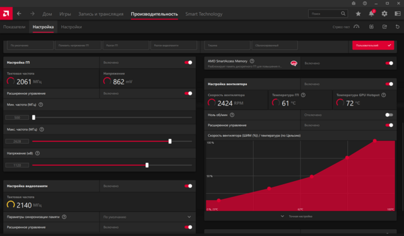The height and width of the screenshot is (236, 404).
Task: Click the Мин. частота value field 500
Action: [17, 117]
